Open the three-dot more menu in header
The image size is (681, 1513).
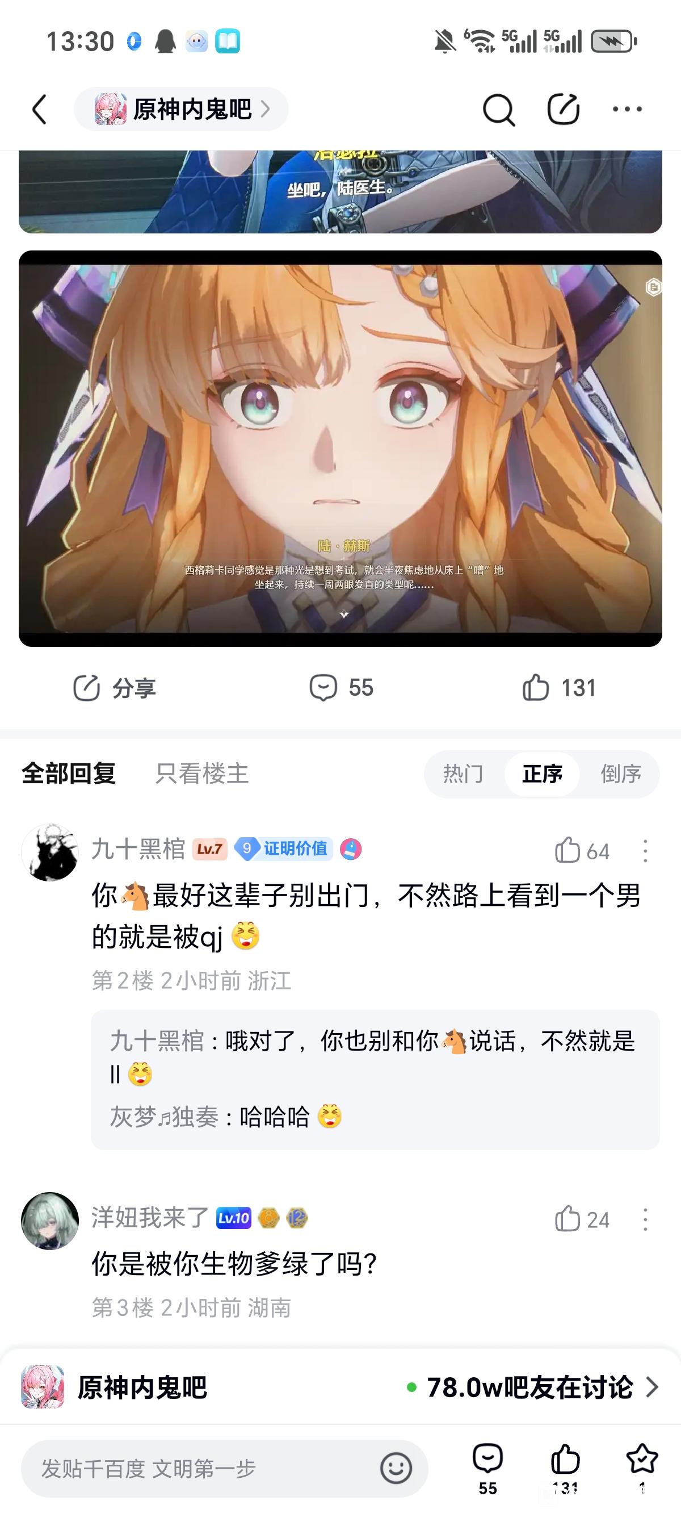[627, 108]
